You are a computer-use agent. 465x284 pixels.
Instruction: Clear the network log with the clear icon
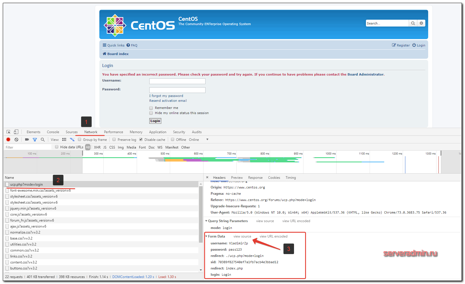(x=17, y=139)
